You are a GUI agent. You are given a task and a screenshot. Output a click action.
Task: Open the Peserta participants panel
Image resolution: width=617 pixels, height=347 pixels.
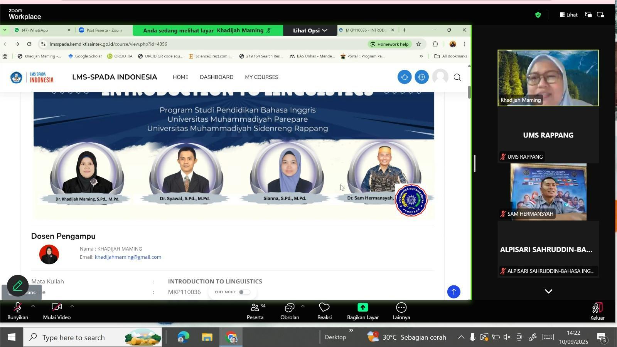(x=255, y=310)
